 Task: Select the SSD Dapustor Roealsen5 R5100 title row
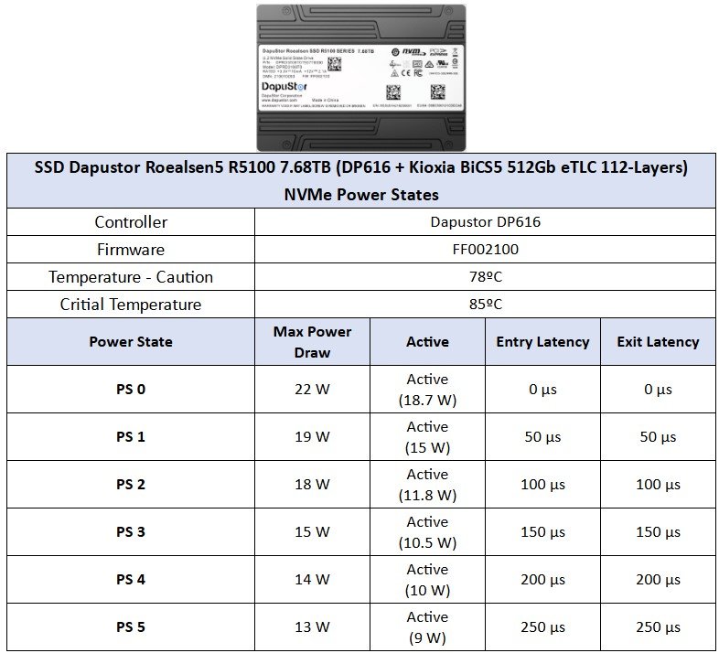click(360, 167)
